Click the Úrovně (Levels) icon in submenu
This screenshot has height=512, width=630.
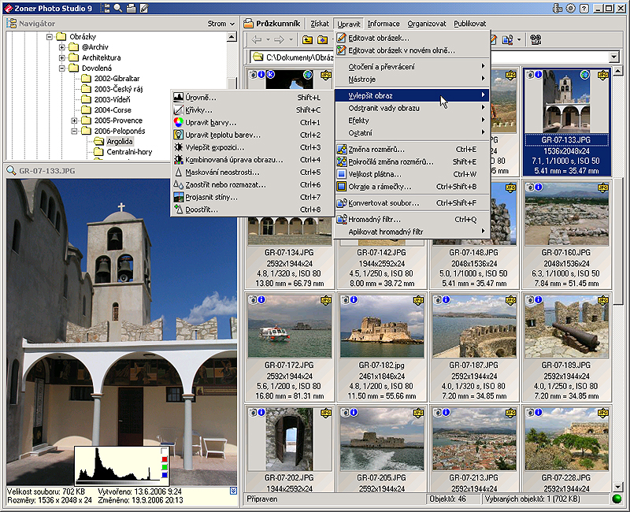(x=179, y=98)
